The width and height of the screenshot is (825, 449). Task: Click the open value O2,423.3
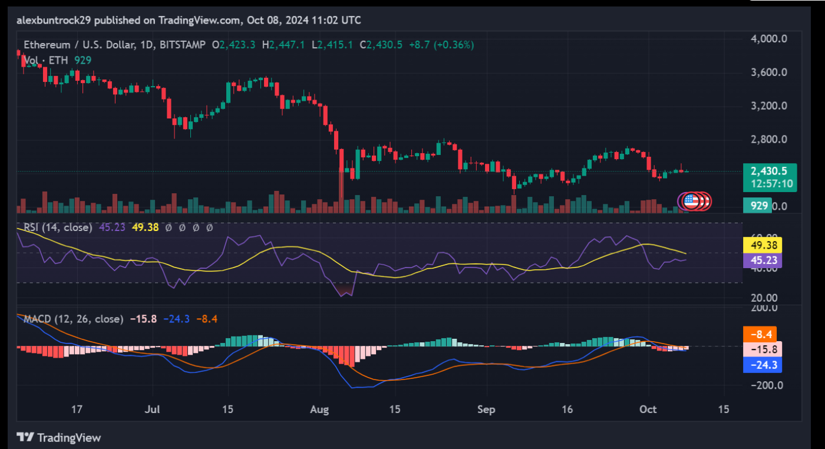click(233, 45)
